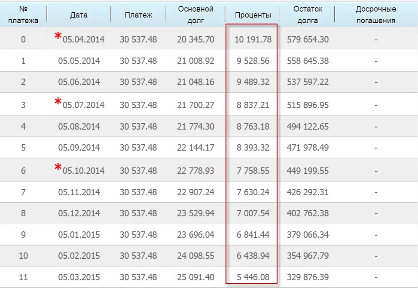Click remaining debt 329 876.39
Viewport: 418px width, 288px height.
308,277
